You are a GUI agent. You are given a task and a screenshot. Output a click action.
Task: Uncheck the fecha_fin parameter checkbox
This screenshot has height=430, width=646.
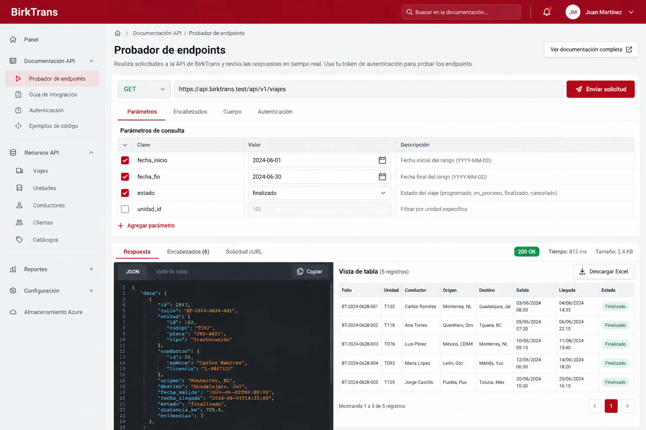point(125,177)
